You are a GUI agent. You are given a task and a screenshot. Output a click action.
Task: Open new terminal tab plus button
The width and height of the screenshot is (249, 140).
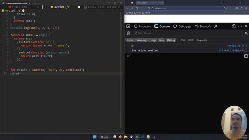pos(35,3)
